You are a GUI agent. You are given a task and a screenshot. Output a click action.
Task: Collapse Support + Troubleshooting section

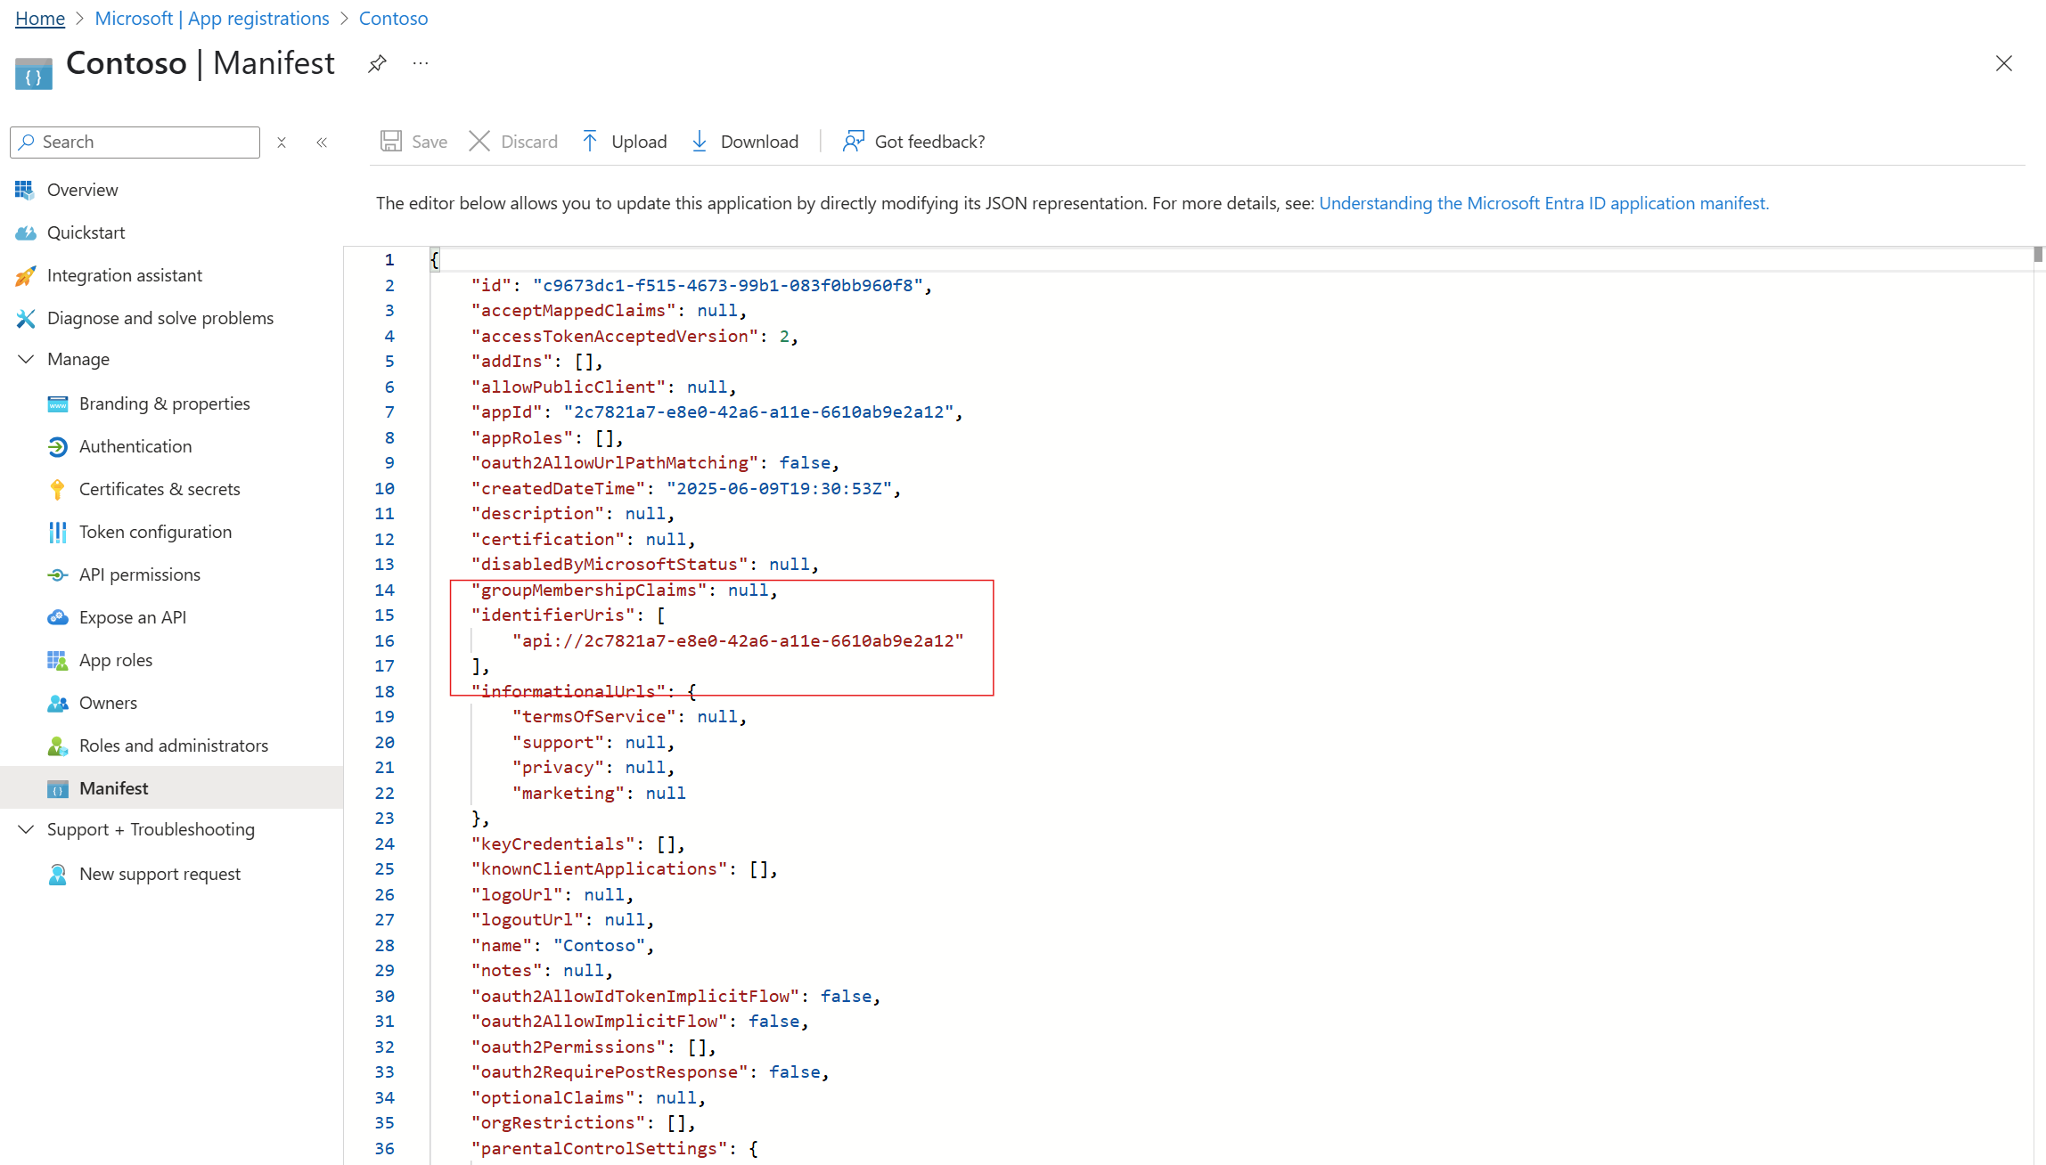(26, 829)
